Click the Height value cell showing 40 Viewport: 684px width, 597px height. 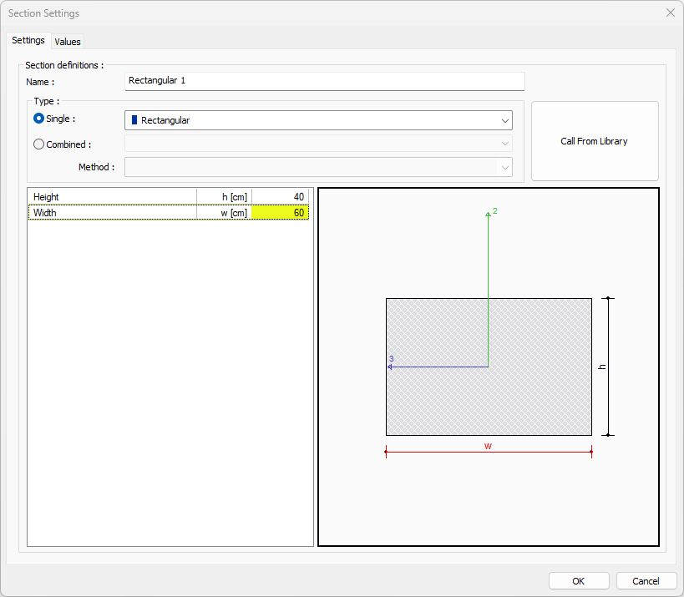(281, 197)
